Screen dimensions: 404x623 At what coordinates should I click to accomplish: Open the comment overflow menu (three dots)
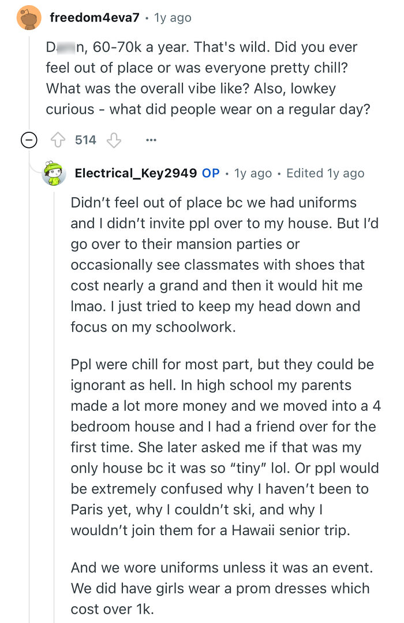tap(151, 139)
